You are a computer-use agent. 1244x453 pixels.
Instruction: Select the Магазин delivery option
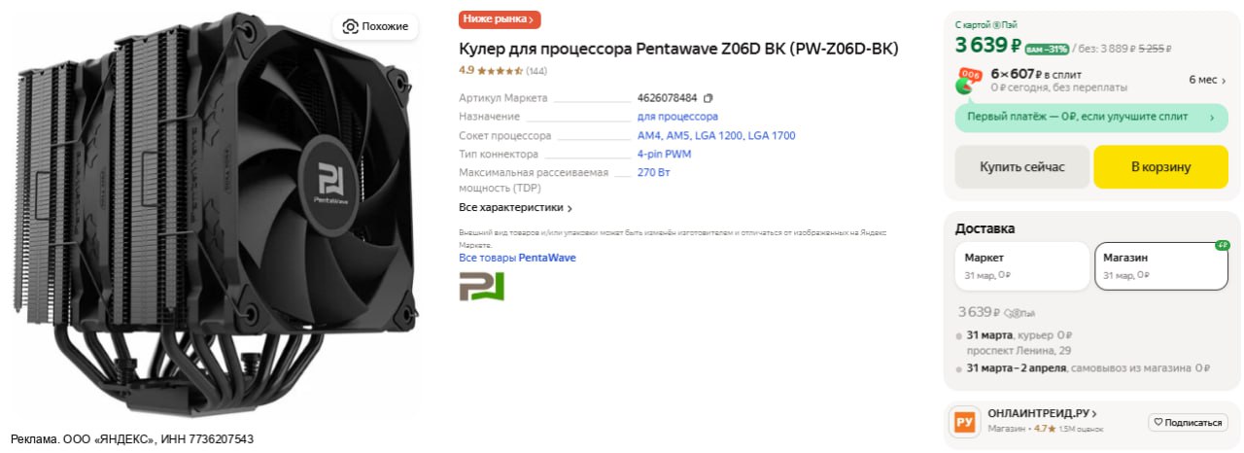[x=1161, y=266]
